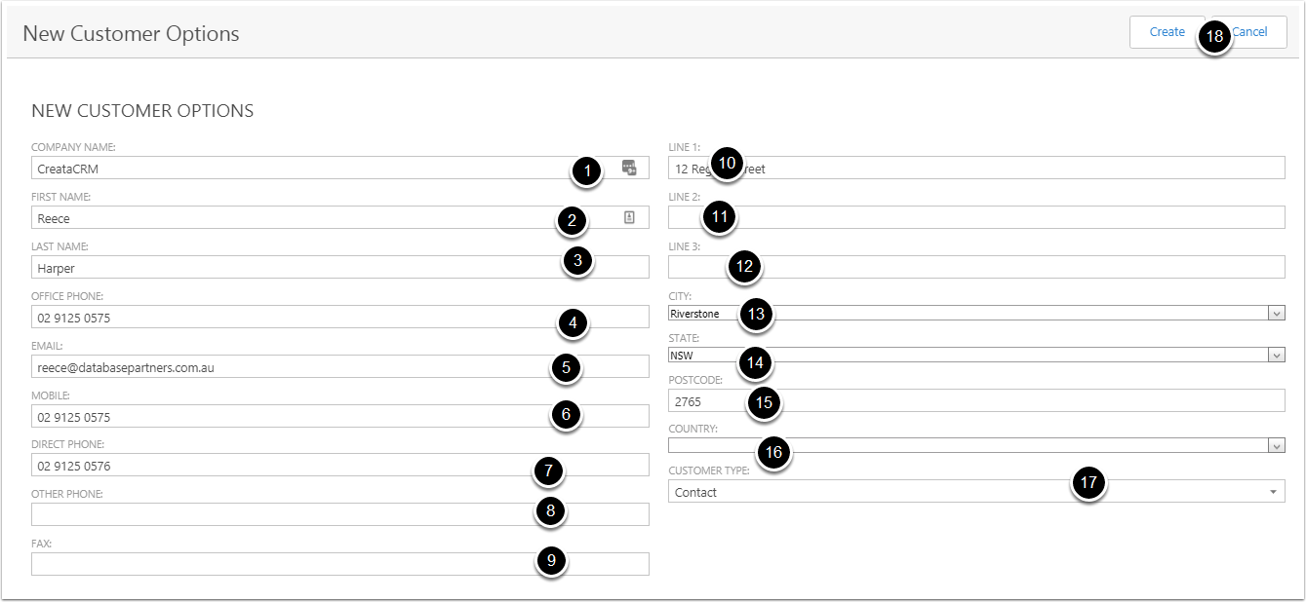Open the City dropdown arrow

1276,314
